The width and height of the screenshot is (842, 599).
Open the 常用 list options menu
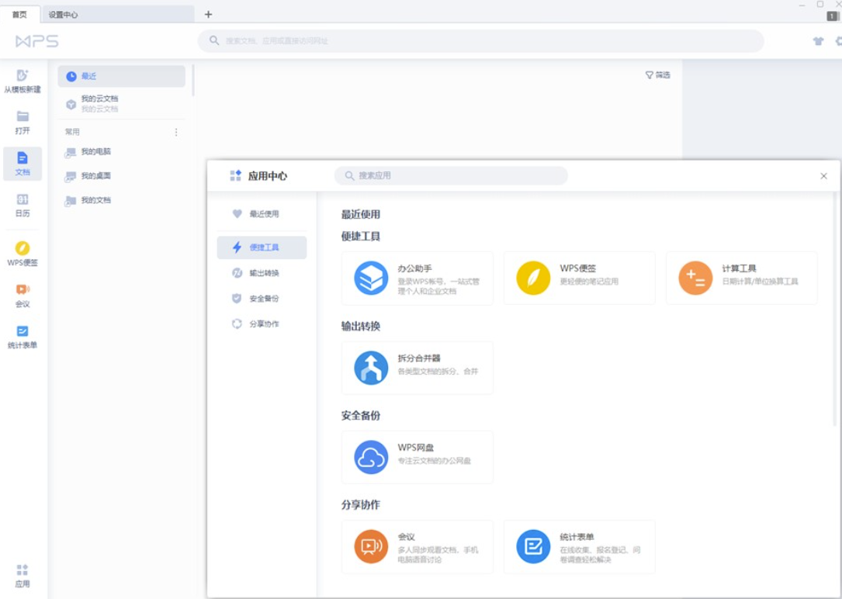[176, 131]
